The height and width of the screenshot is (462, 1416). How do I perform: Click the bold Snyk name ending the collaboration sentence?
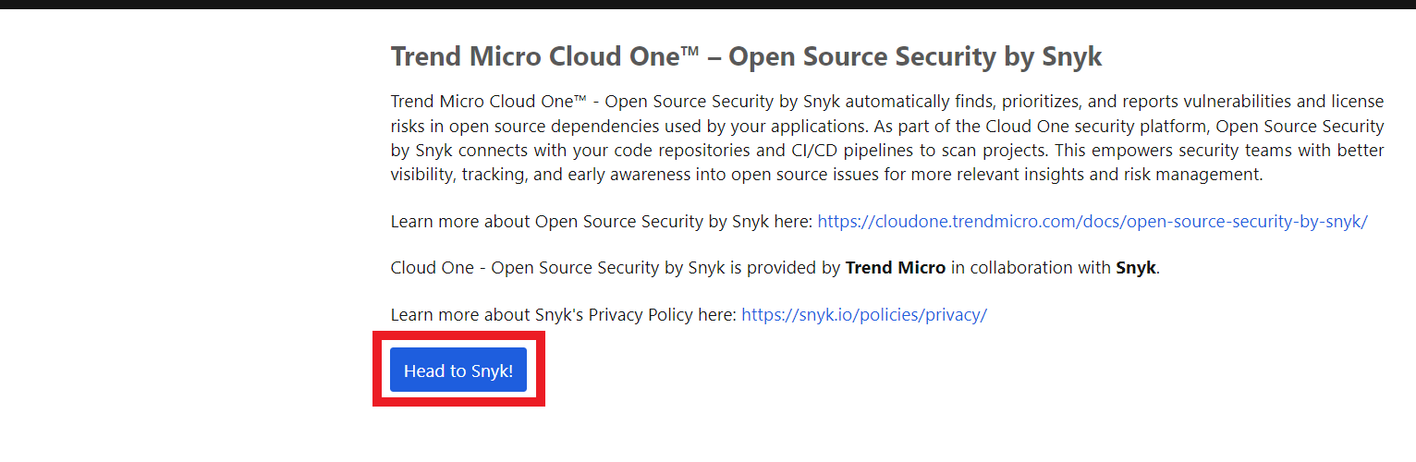point(1136,268)
